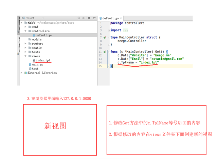The image size is (218, 159).
Task: Click the collapse all icon in Project toolbar
Action: 83,18
